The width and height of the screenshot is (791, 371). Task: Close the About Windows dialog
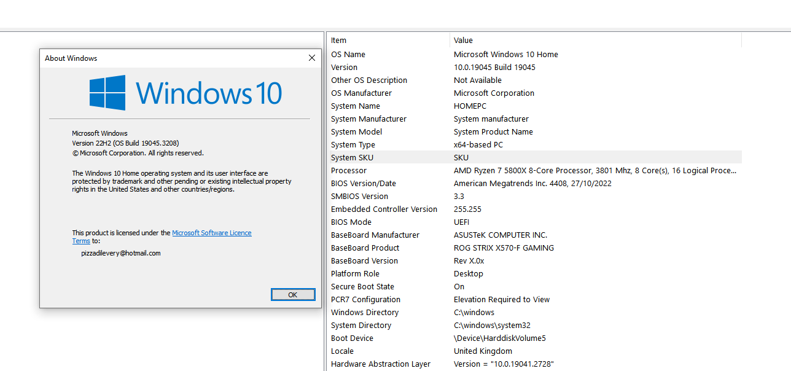pyautogui.click(x=312, y=58)
